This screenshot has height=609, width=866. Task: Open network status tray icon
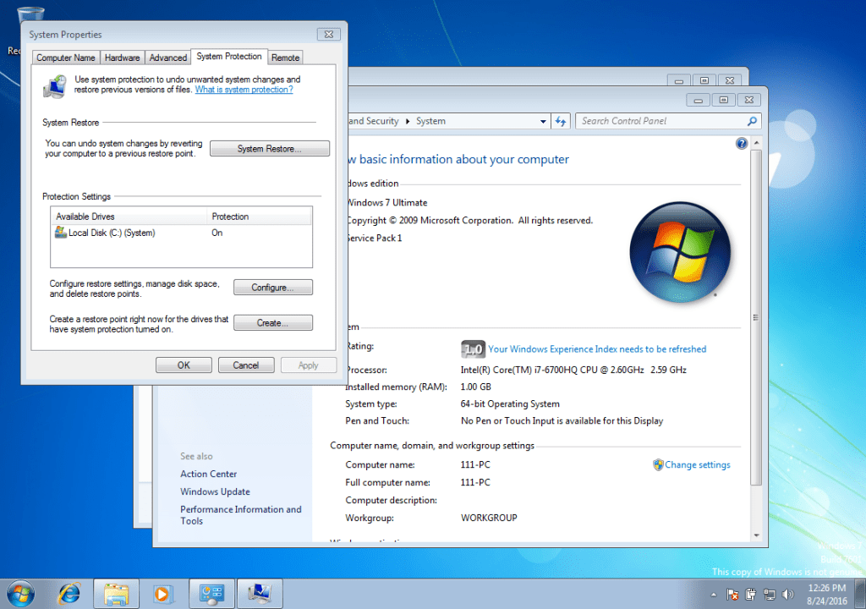[770, 595]
